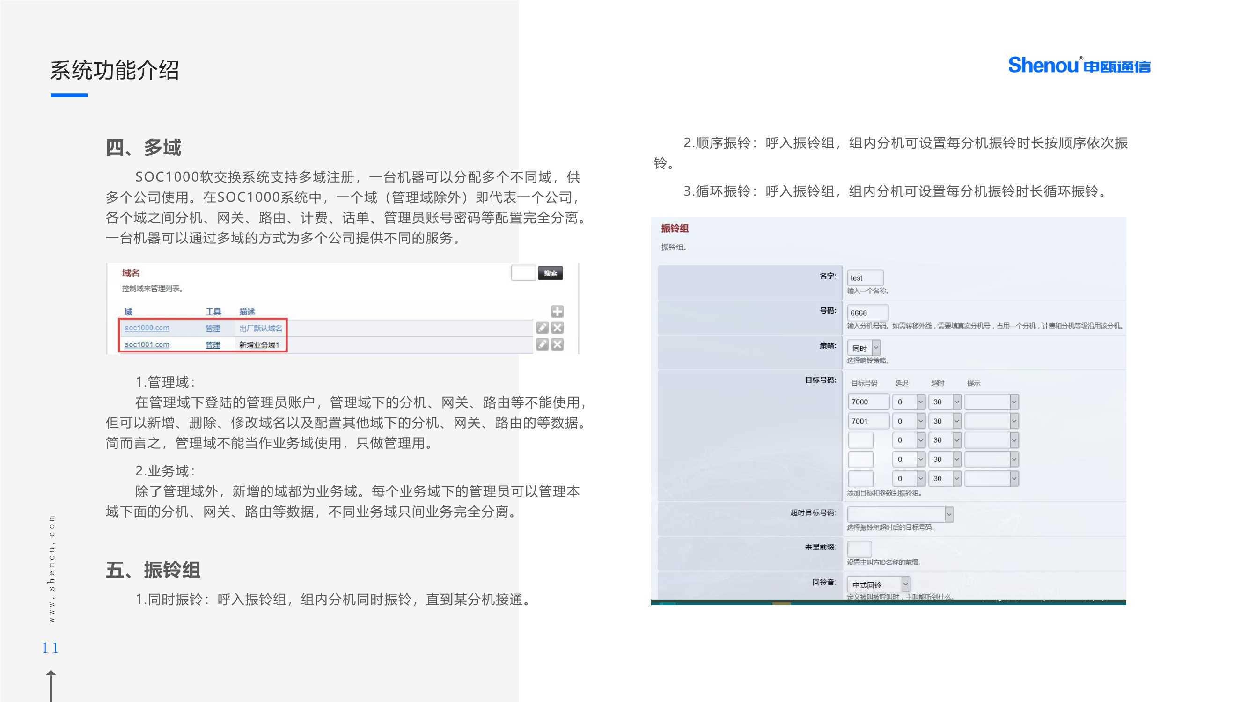
Task: Click edit pencil icon for soc1000.com
Action: 542,328
